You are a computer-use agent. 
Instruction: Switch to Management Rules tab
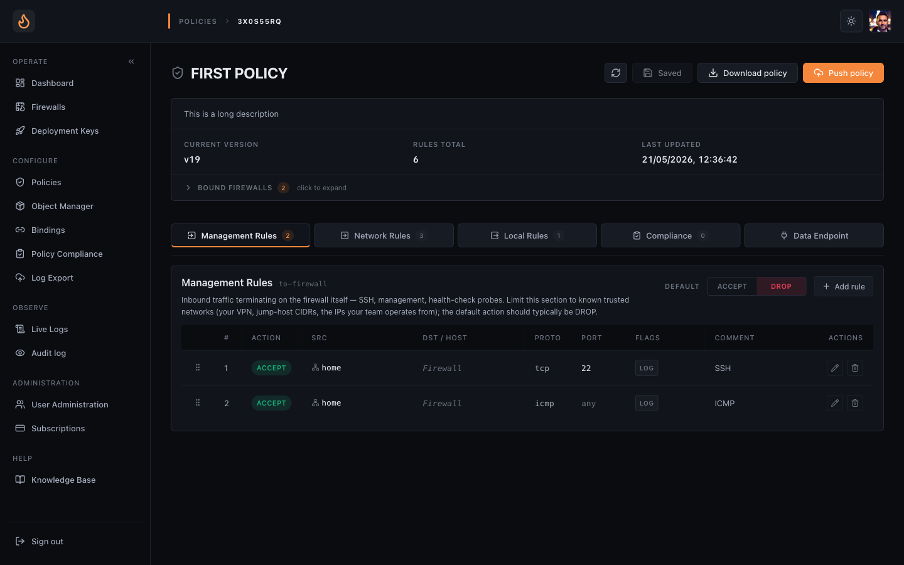[240, 235]
